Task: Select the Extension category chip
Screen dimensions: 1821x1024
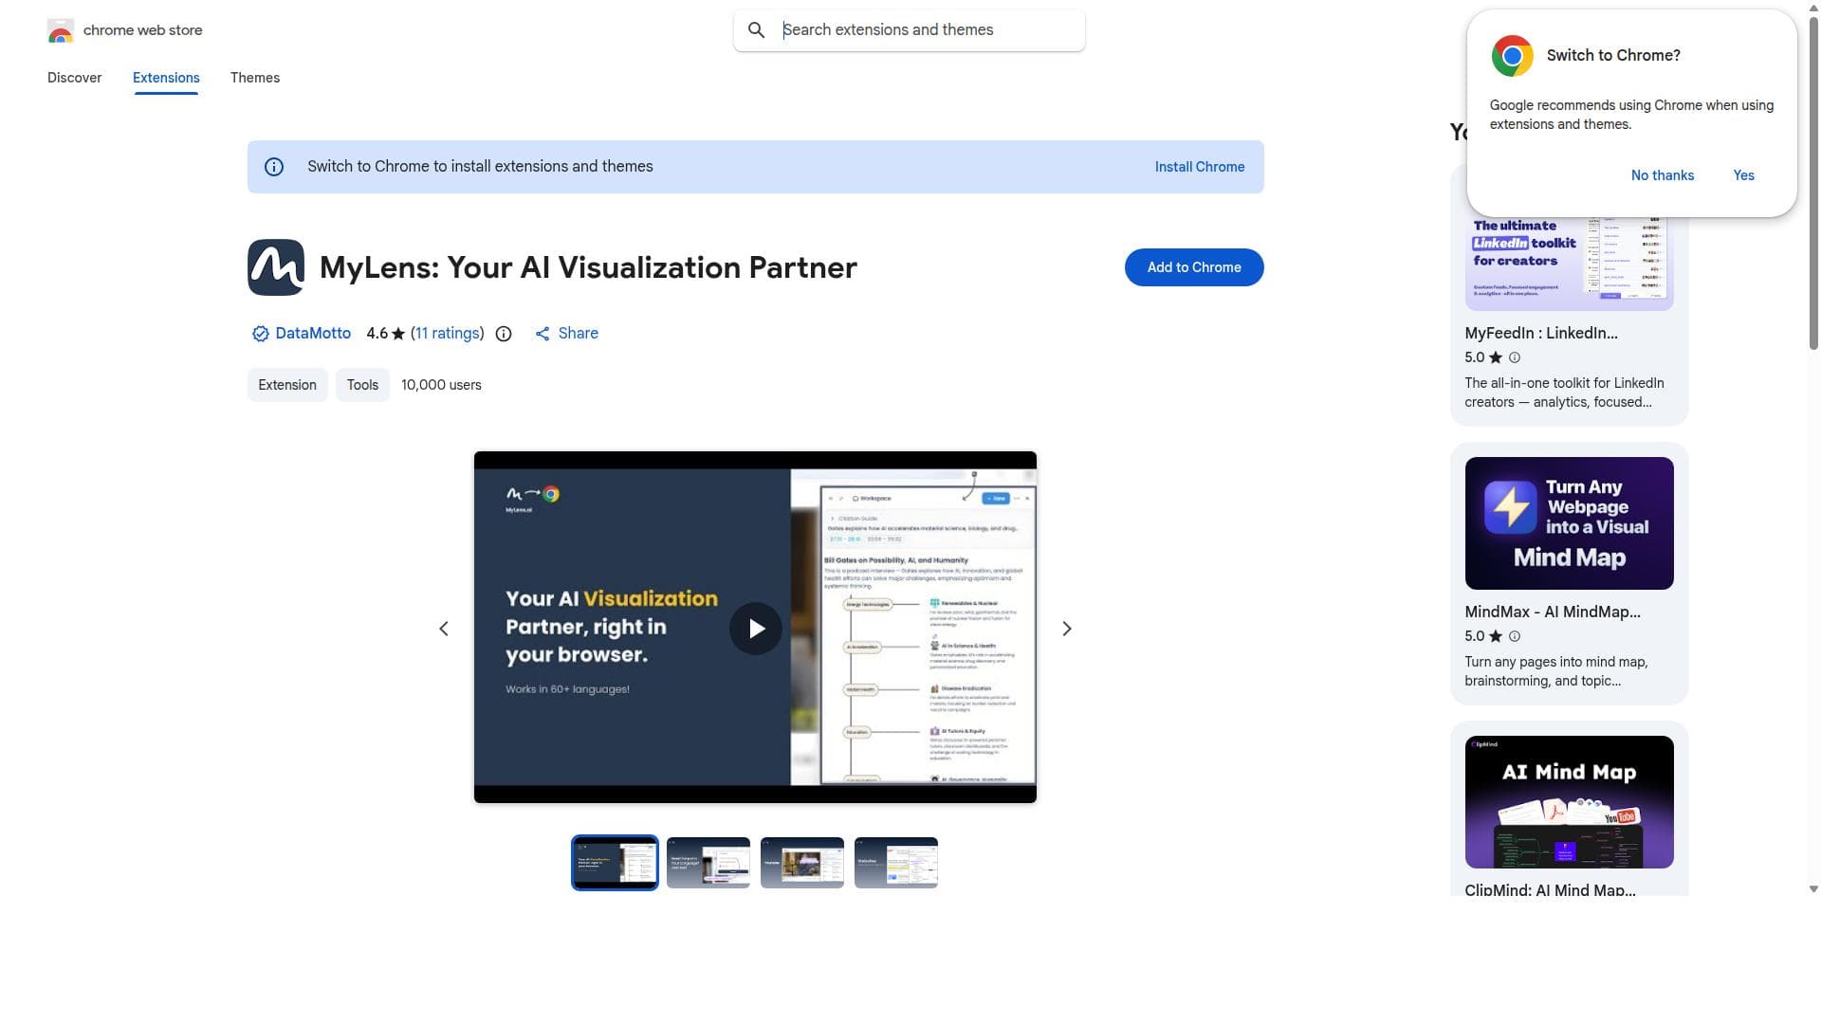Action: click(x=287, y=385)
